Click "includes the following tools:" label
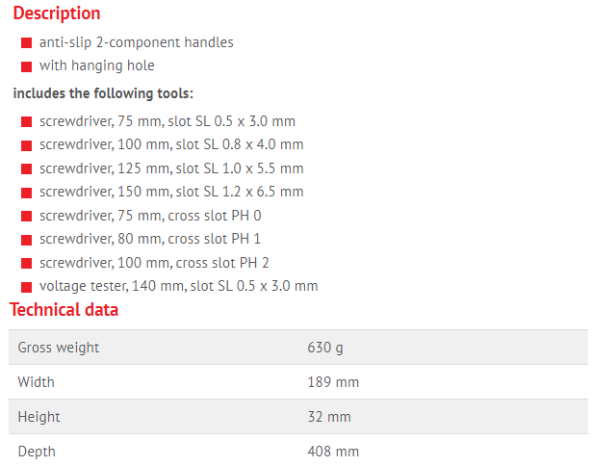 tap(103, 93)
